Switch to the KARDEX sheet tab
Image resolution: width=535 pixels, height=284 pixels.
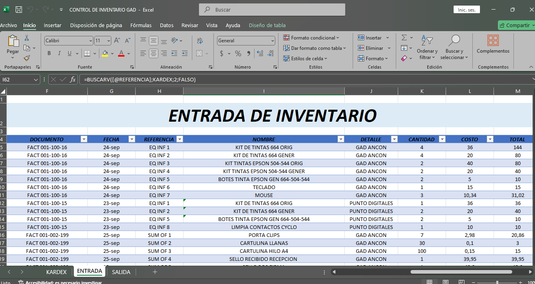click(56, 272)
